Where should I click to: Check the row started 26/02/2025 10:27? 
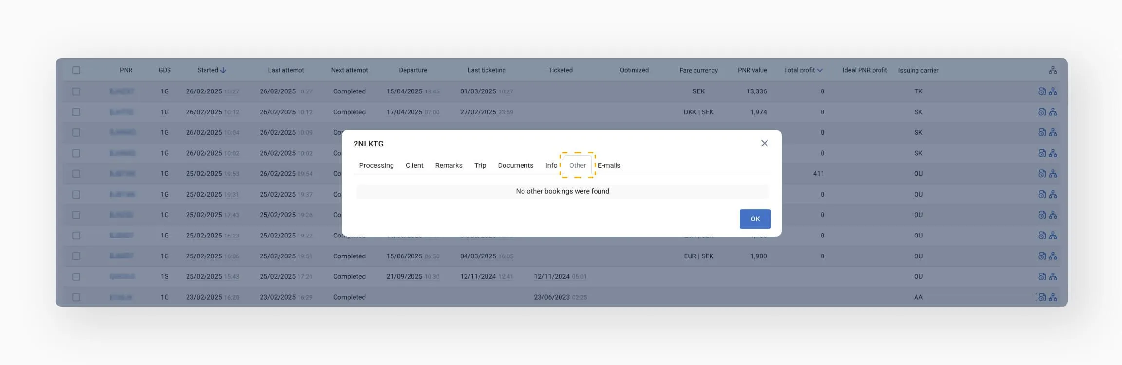pos(76,91)
